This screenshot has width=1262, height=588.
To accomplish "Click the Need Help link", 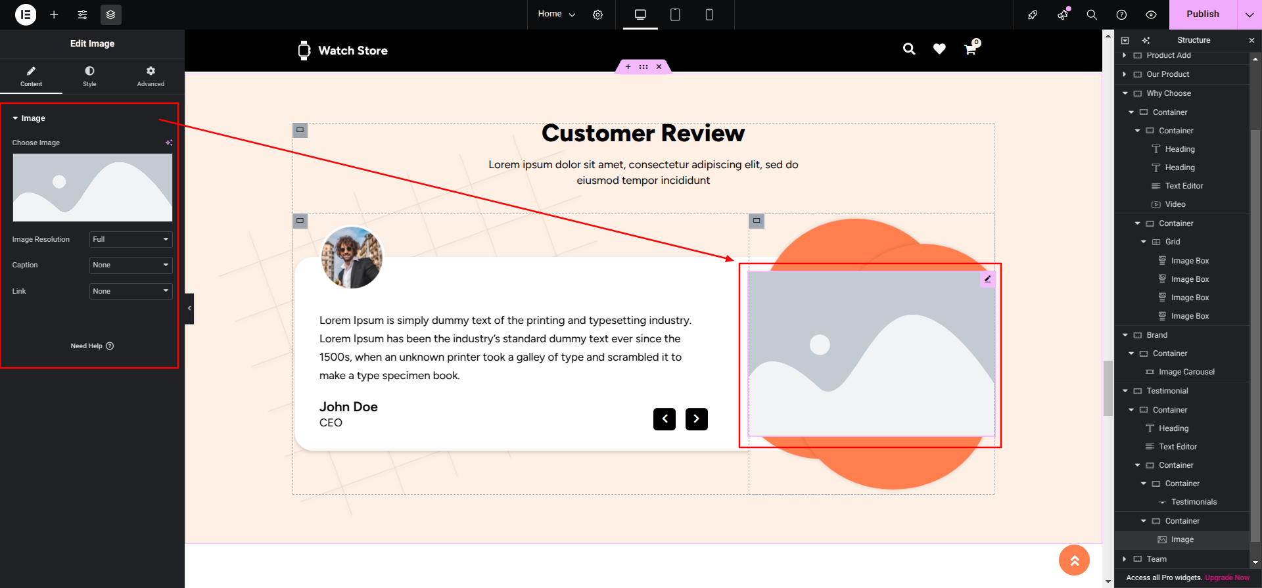I will tap(92, 346).
